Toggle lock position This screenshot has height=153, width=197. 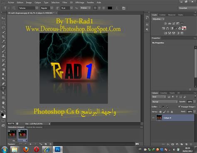point(168,112)
